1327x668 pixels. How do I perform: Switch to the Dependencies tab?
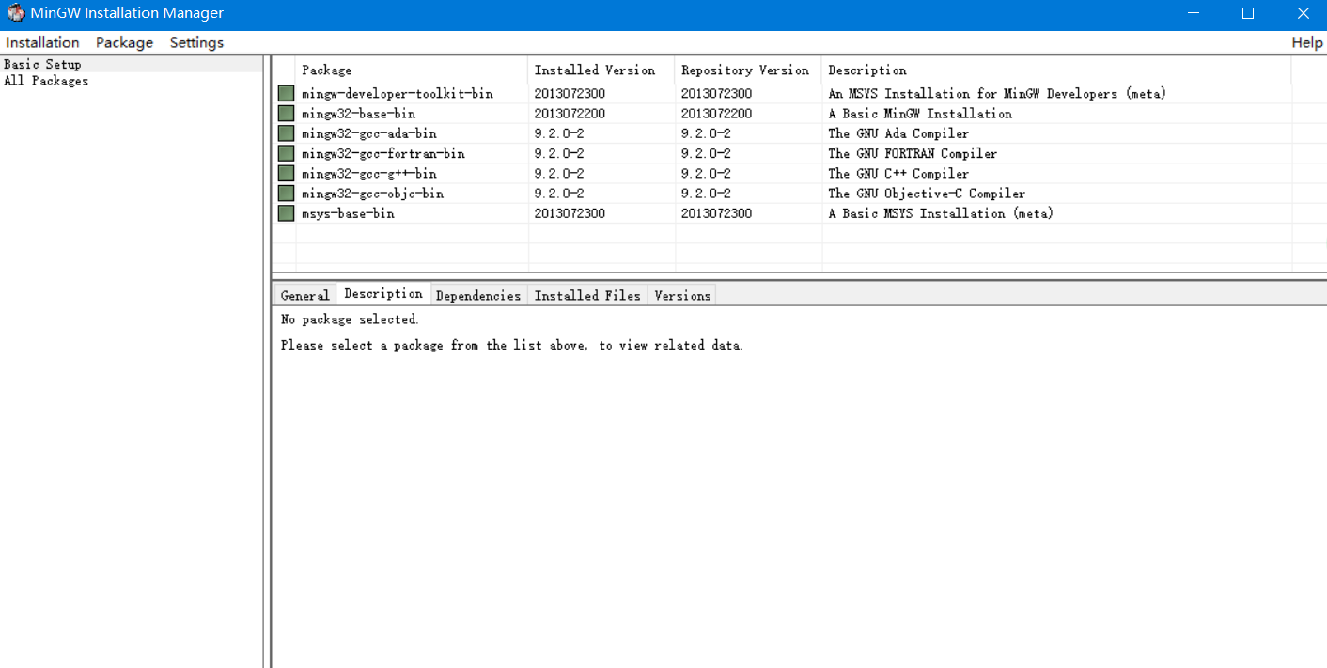(478, 294)
